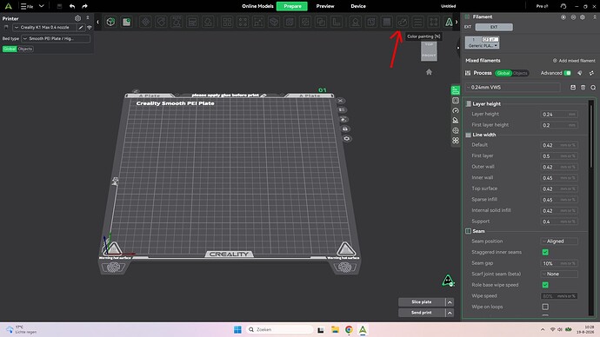This screenshot has width=600, height=337.
Task: Switch to the Online Models tab
Action: pos(257,6)
